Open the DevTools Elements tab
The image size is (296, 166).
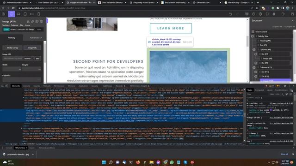pos(16,86)
